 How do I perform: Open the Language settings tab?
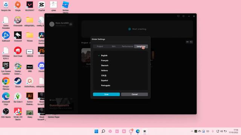141,46
